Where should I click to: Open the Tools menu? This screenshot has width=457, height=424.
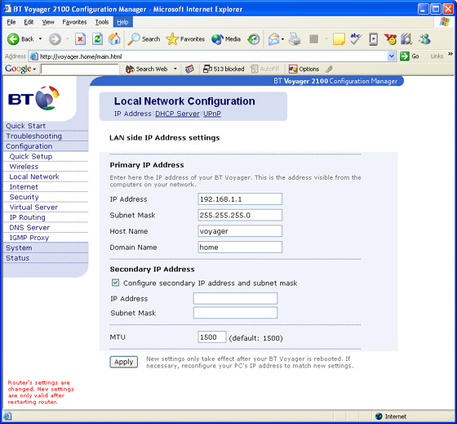pyautogui.click(x=102, y=22)
